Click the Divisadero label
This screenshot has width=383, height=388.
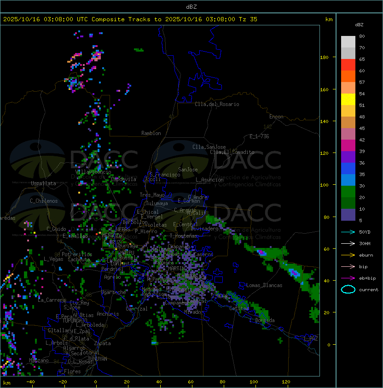[x=204, y=229]
